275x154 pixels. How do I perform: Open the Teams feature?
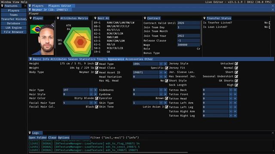point(13,15)
